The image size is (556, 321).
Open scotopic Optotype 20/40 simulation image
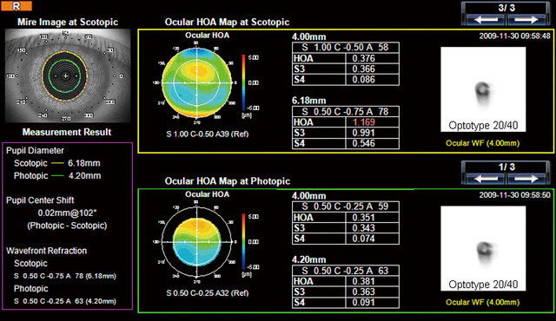point(483,89)
